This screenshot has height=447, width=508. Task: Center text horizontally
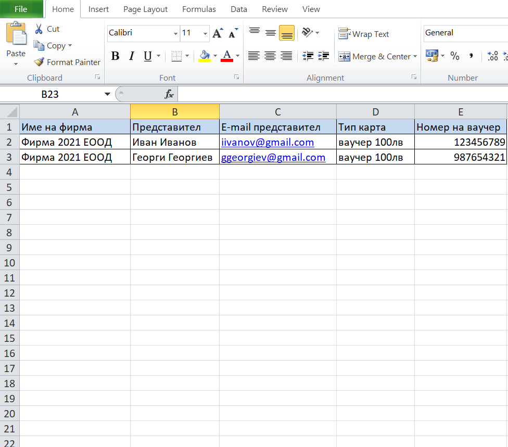click(x=270, y=56)
